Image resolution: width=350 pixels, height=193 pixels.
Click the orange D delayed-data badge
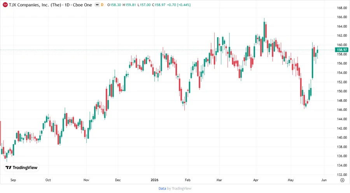[102, 5]
